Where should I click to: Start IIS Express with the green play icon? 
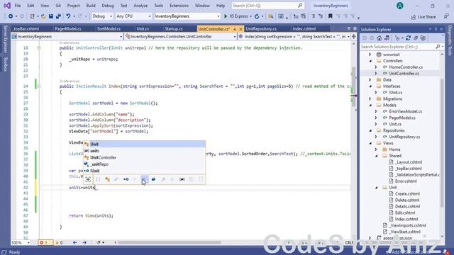coord(226,16)
